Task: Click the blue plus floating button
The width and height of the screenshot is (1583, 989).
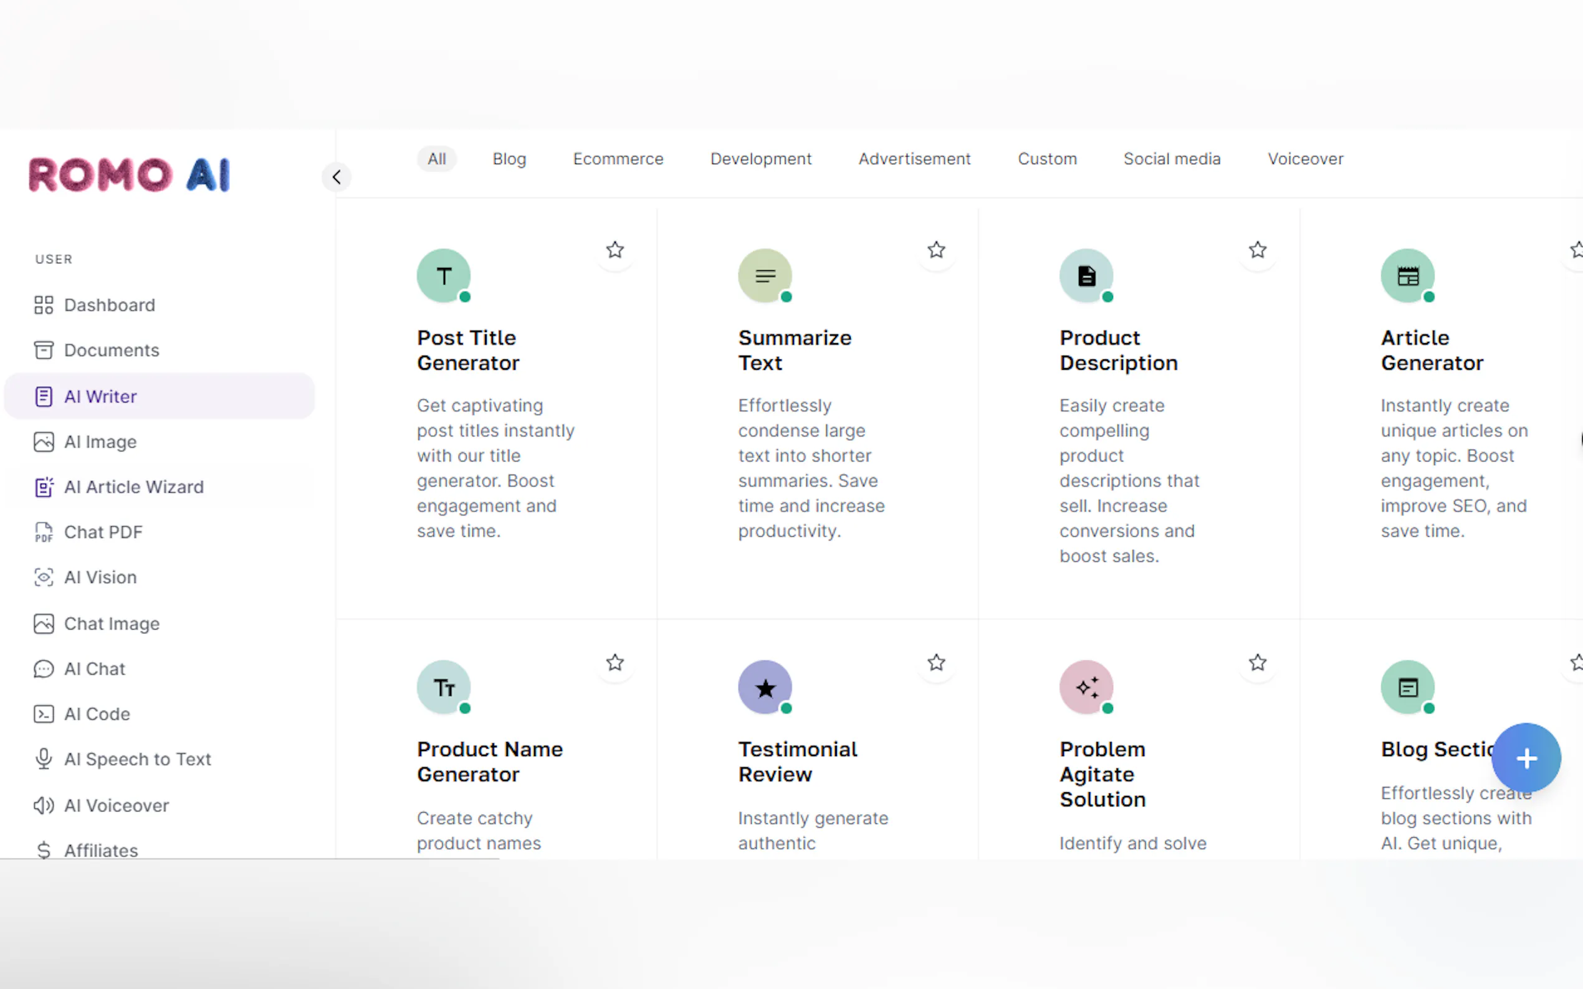Action: pos(1526,758)
